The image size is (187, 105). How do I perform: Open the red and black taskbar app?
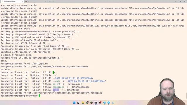pos(100,103)
